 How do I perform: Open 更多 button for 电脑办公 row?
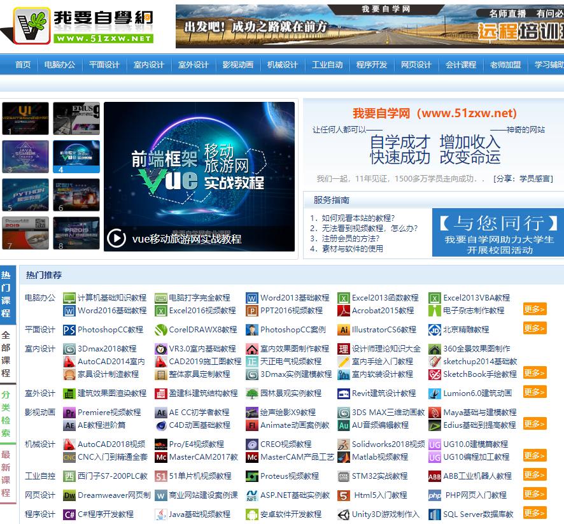535,309
